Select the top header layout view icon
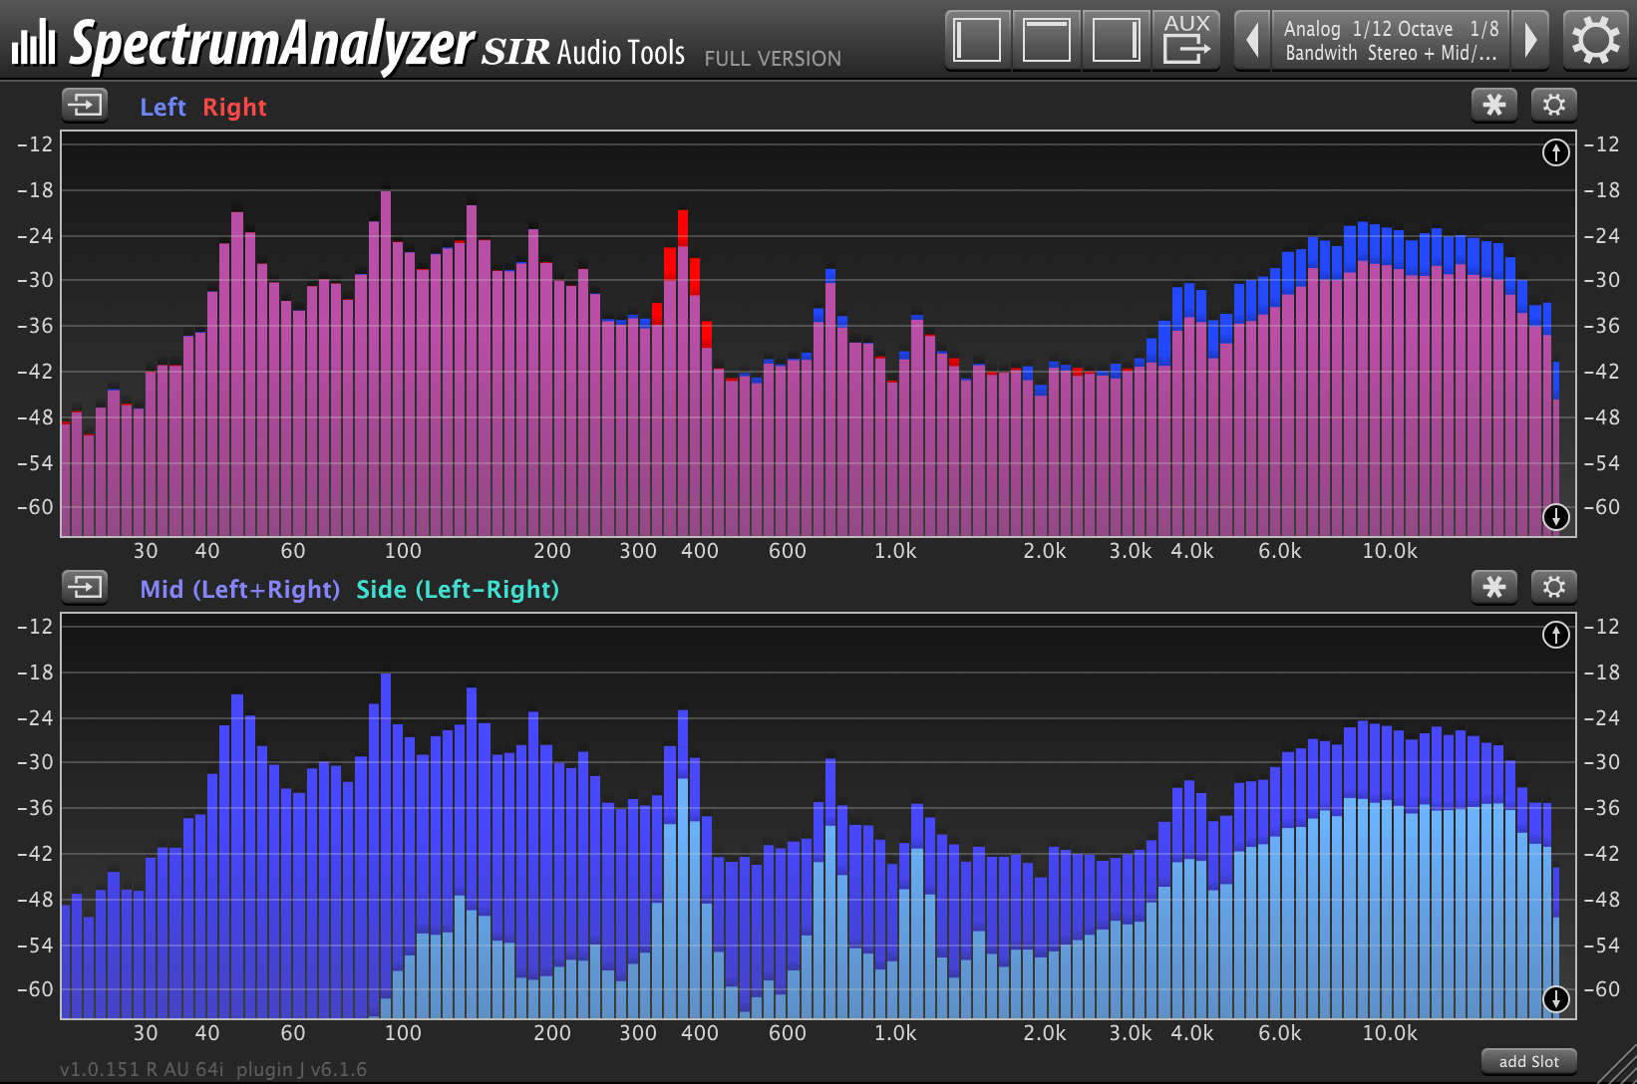1637x1084 pixels. (x=1046, y=40)
